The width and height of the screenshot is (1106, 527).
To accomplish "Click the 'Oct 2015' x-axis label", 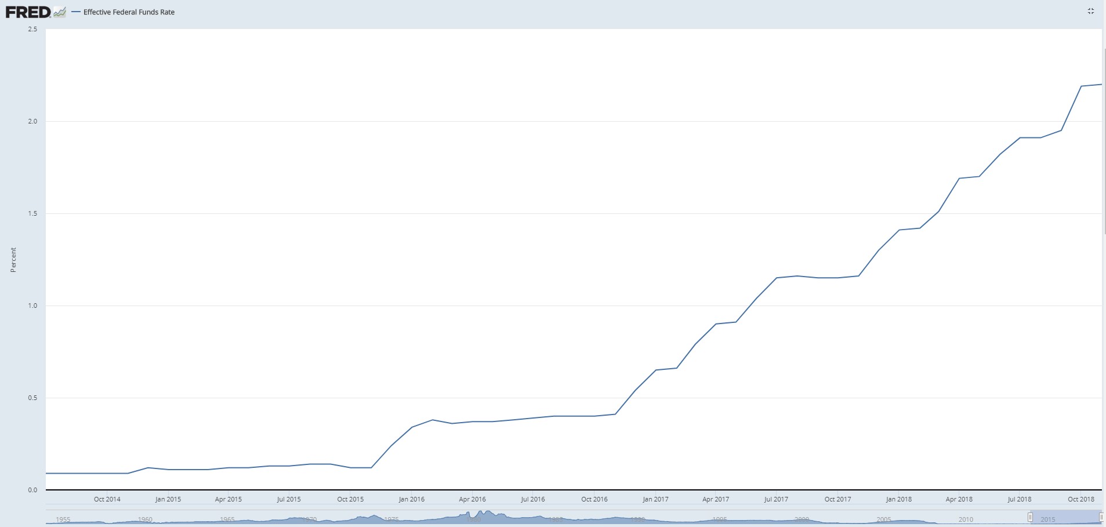I will 350,499.
